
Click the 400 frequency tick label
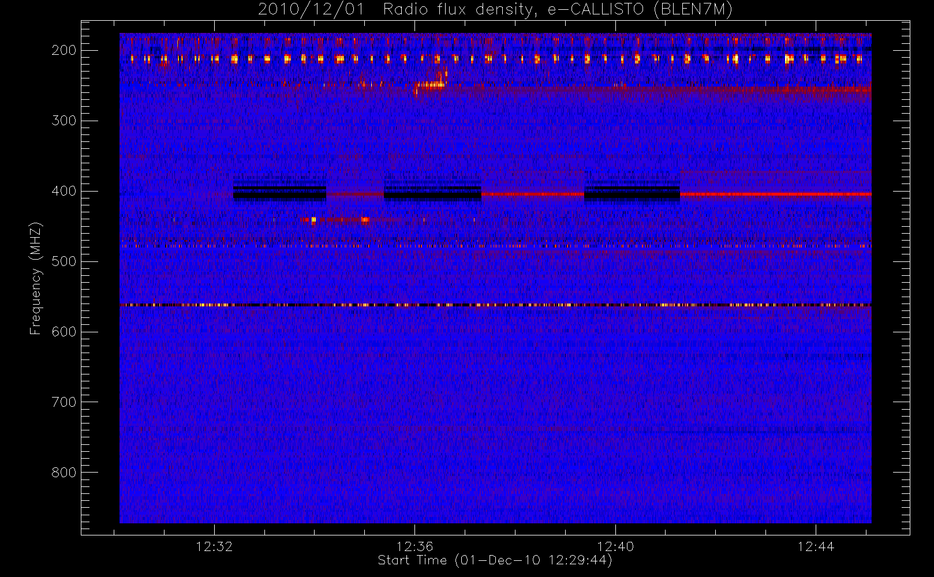[64, 191]
